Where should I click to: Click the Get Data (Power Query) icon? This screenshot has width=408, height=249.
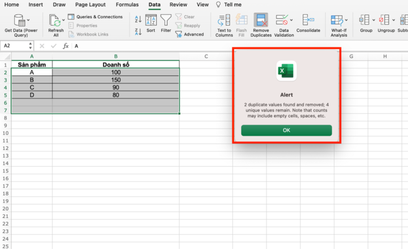pos(20,21)
